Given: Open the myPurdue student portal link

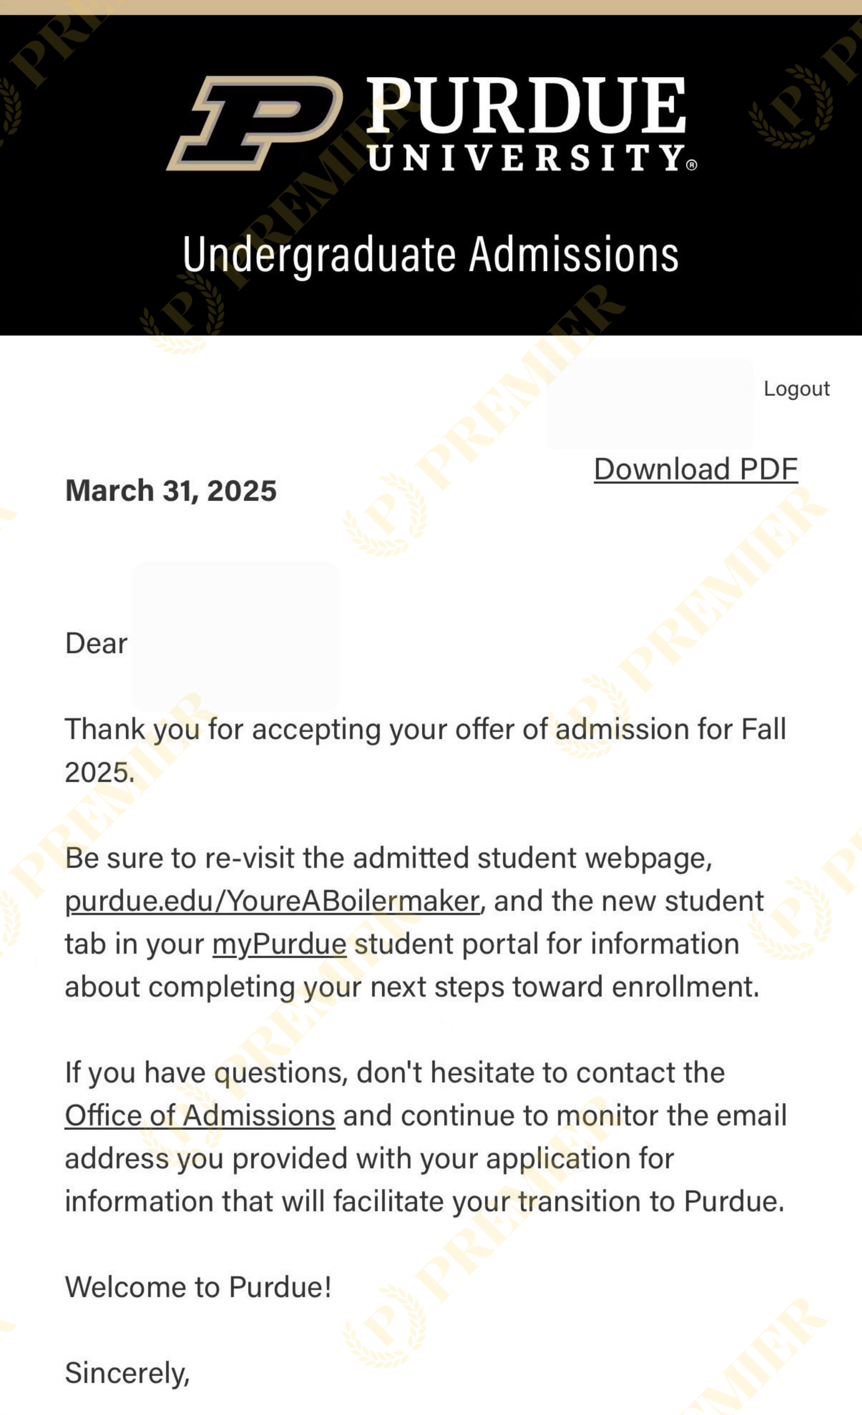Looking at the screenshot, I should click(x=279, y=944).
